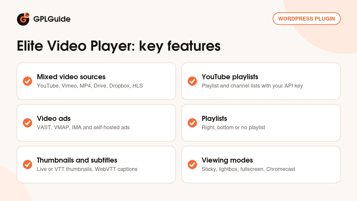
Task: Select the YouTube playlists title
Action: click(x=230, y=77)
